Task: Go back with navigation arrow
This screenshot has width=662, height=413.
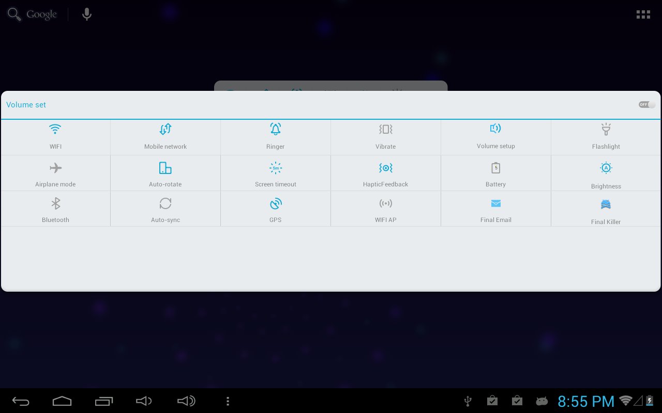Action: click(x=21, y=401)
